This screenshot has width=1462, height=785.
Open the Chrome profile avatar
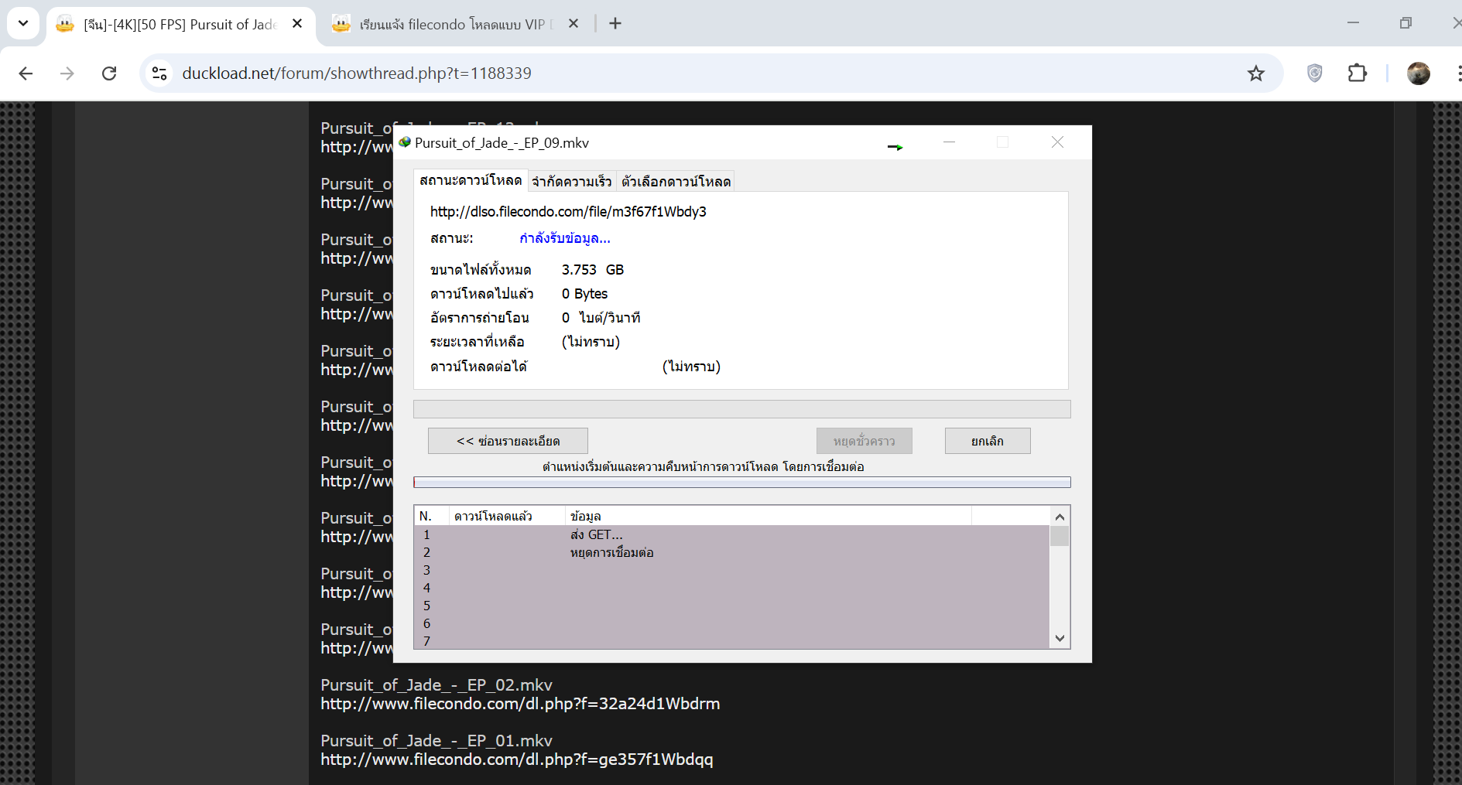click(1418, 73)
